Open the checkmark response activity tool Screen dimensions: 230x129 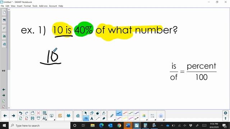tap(60, 116)
